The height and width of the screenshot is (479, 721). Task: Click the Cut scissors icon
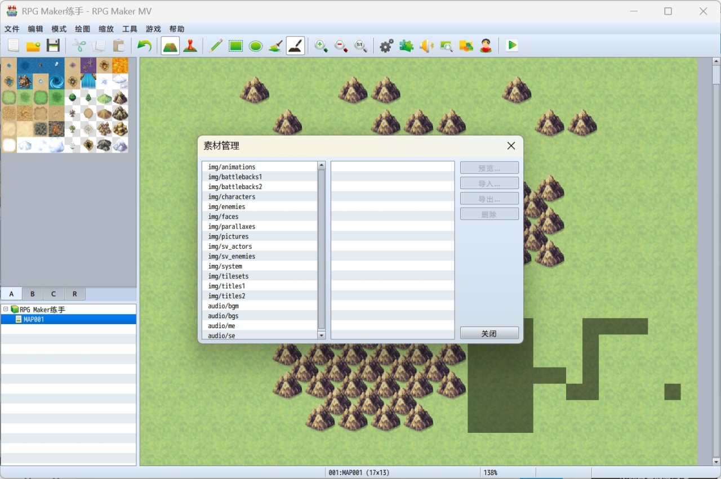coord(79,46)
